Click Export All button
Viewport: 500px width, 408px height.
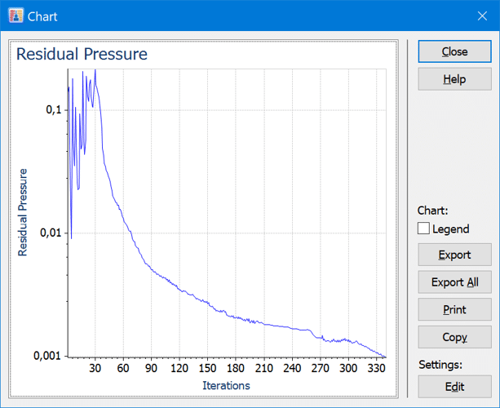pyautogui.click(x=454, y=282)
